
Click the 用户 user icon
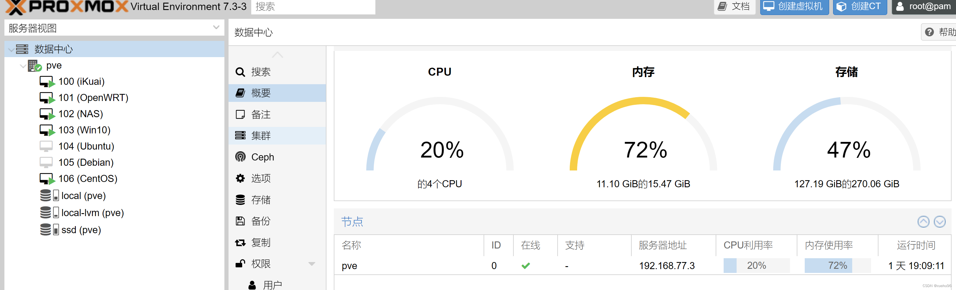click(252, 285)
